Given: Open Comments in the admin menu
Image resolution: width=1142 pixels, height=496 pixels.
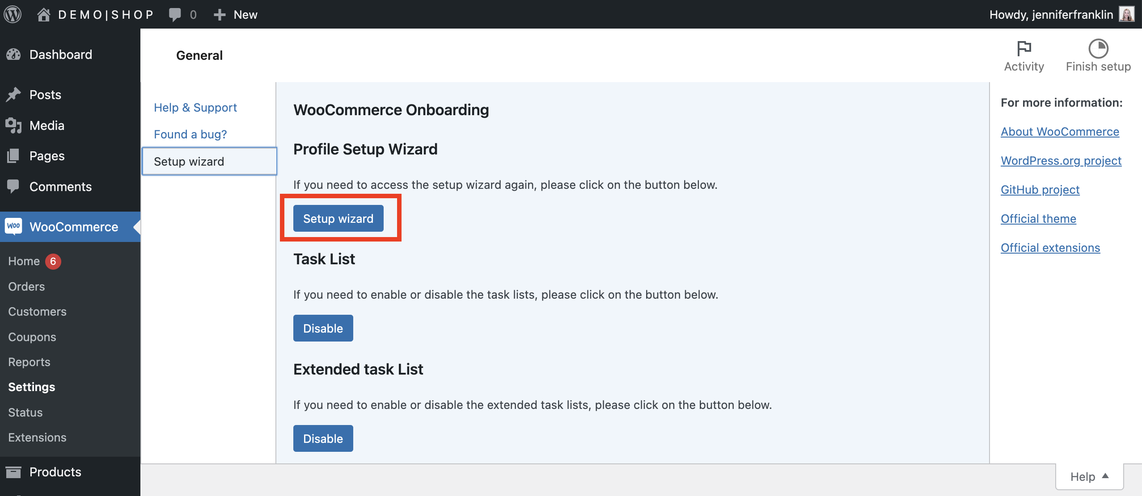Looking at the screenshot, I should click(70, 187).
